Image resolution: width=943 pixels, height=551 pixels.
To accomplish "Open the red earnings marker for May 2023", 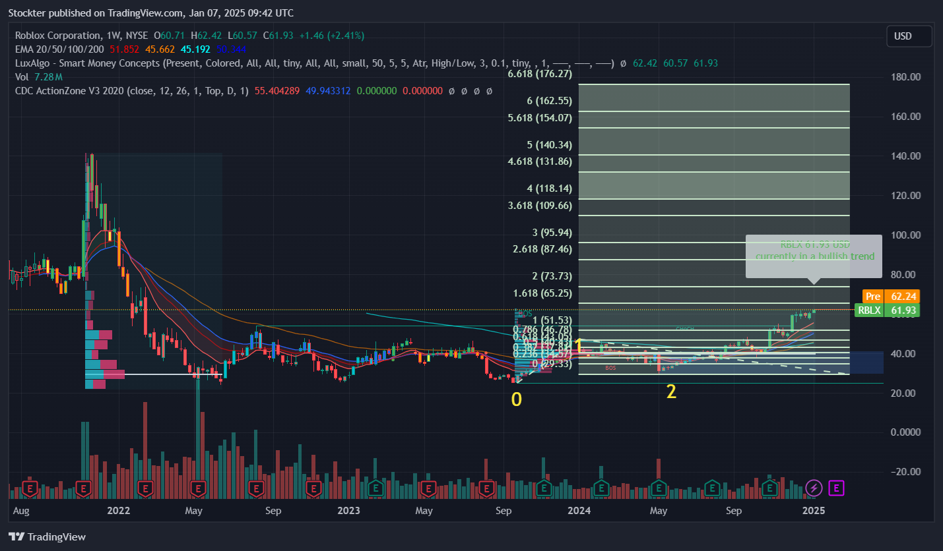I will pyautogui.click(x=428, y=488).
